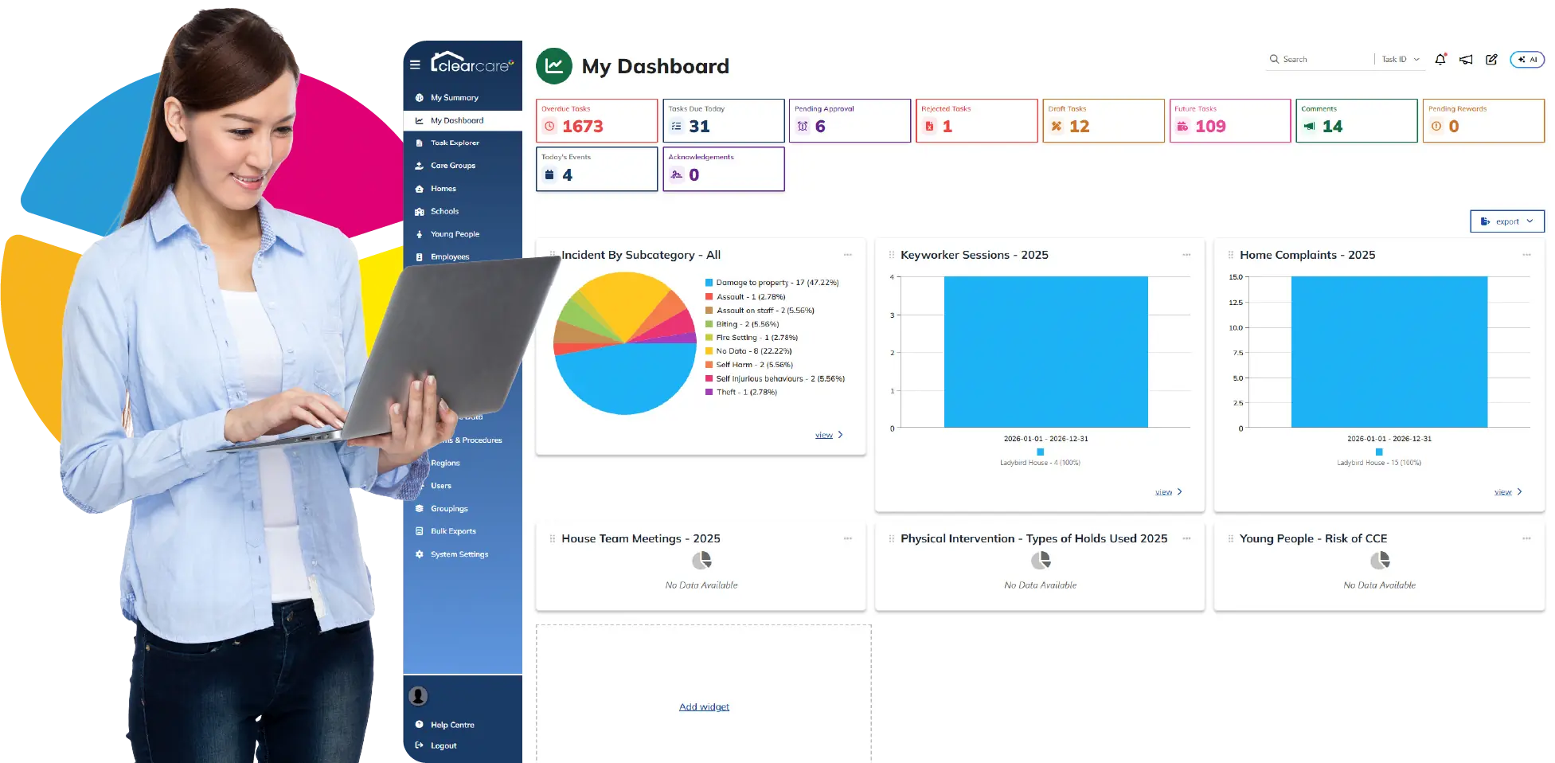Click view link under Keyworker Sessions chart
This screenshot has width=1555, height=763.
pyautogui.click(x=1163, y=492)
